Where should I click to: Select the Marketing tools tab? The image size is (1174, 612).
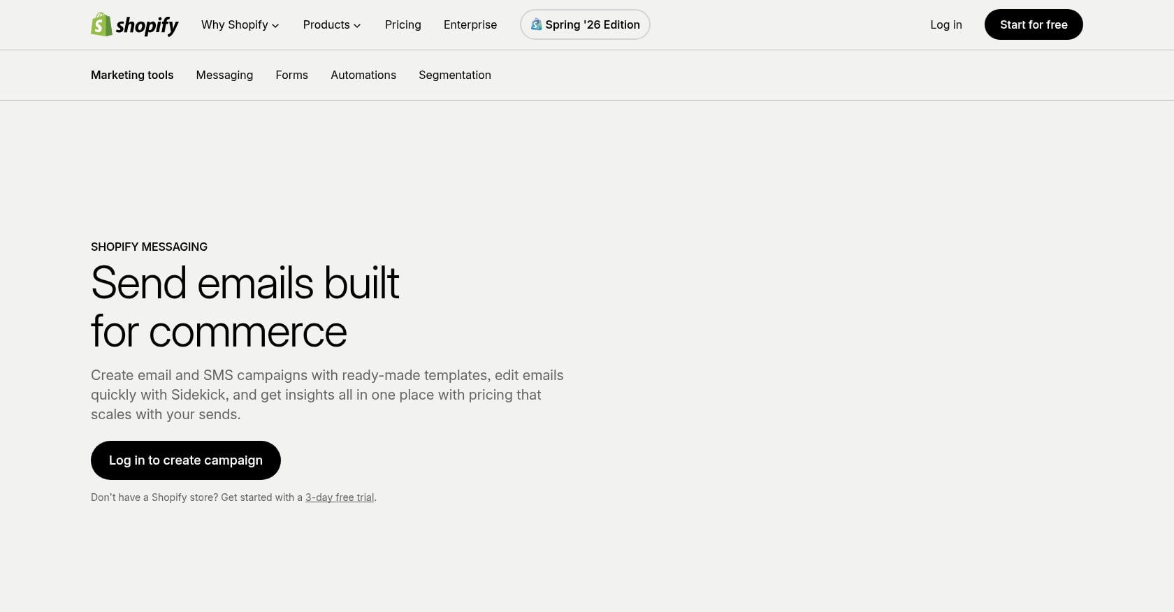tap(132, 75)
